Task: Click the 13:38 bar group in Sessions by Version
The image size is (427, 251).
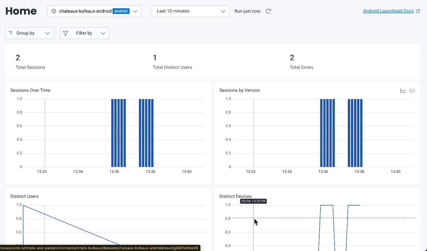Action: [355, 133]
